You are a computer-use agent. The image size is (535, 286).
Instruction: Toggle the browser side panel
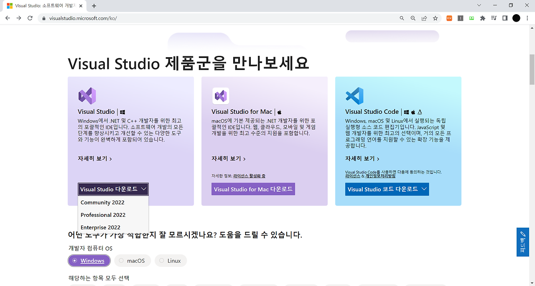[505, 18]
